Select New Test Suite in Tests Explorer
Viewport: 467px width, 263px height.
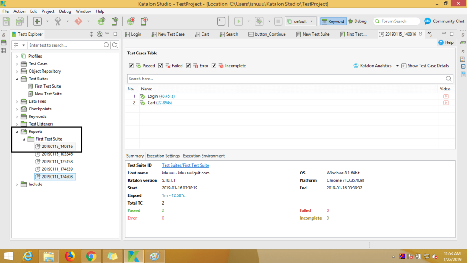(48, 94)
